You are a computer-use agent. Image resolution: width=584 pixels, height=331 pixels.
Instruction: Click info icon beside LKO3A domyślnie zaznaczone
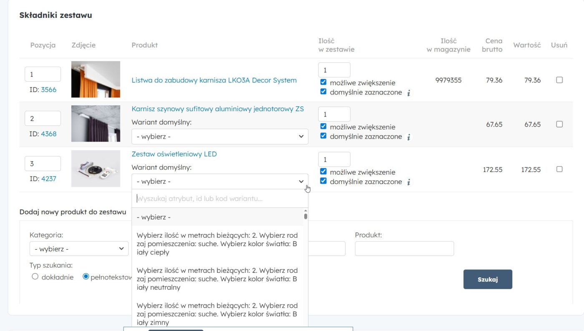[x=409, y=93]
